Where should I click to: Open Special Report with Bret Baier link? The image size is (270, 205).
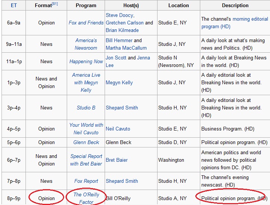click(x=86, y=160)
